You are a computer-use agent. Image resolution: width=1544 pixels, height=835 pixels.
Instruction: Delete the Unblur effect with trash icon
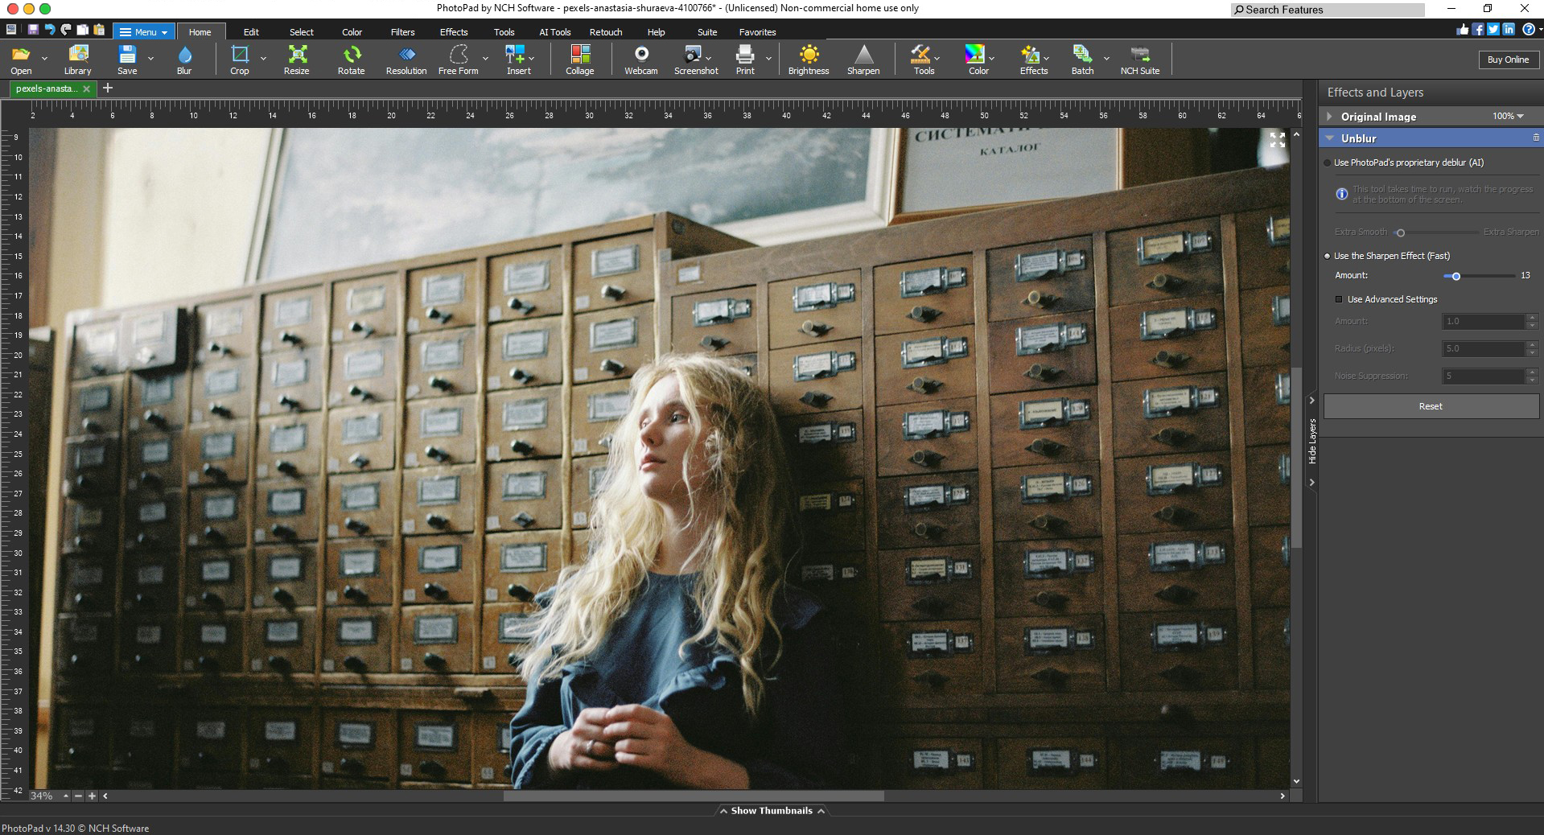pyautogui.click(x=1535, y=138)
